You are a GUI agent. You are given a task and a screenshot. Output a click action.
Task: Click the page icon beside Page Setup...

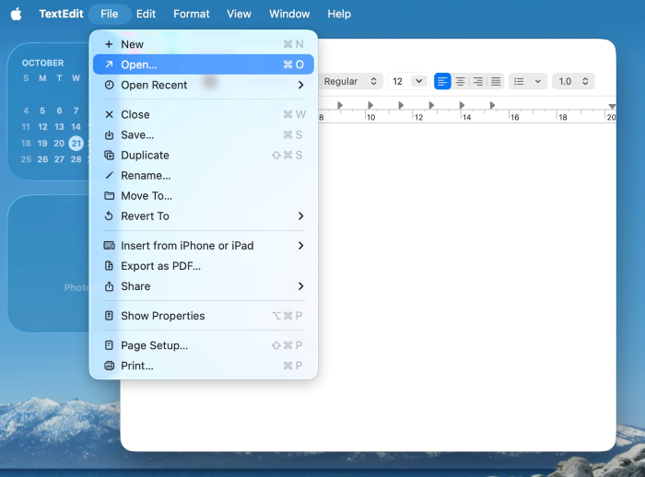coord(109,345)
